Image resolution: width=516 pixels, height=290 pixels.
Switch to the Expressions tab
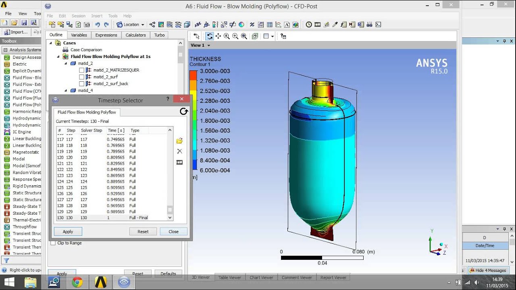click(x=106, y=35)
